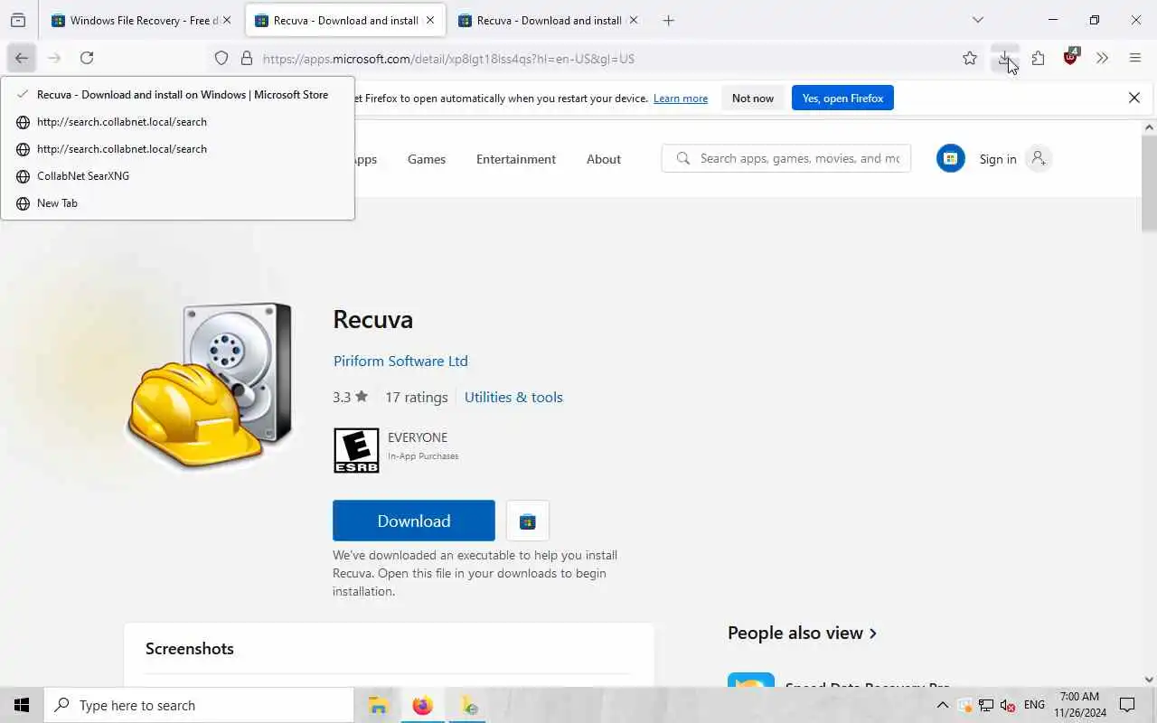Dismiss the notification bar

[x=1134, y=98]
